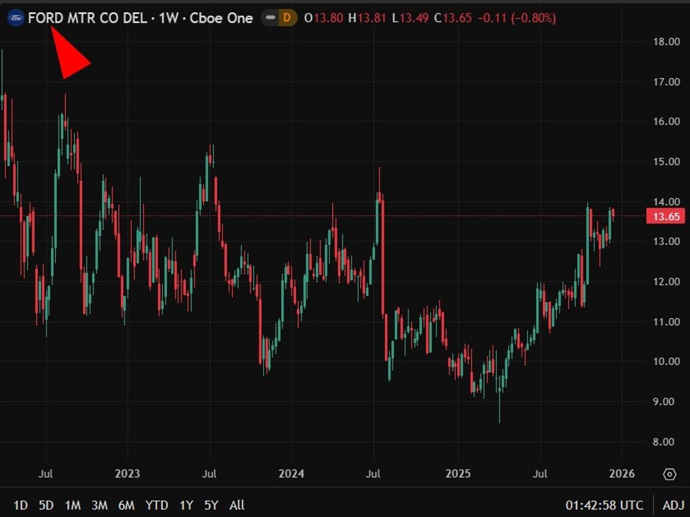Click the 18.00 price scale label
Image resolution: width=690 pixels, height=517 pixels.
(x=668, y=42)
